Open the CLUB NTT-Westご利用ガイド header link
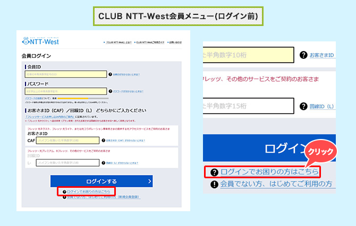Image resolution: width=356 pixels, height=226 pixels. (150, 42)
